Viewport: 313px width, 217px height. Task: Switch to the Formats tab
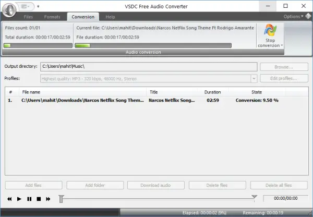[52, 17]
